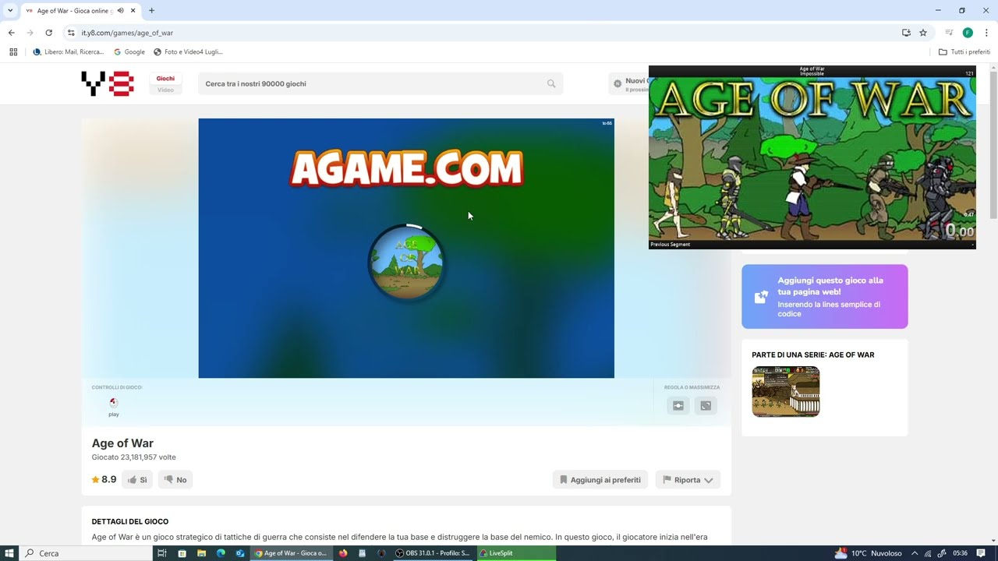The image size is (998, 561).
Task: Open the Chrome profile avatar
Action: (968, 33)
